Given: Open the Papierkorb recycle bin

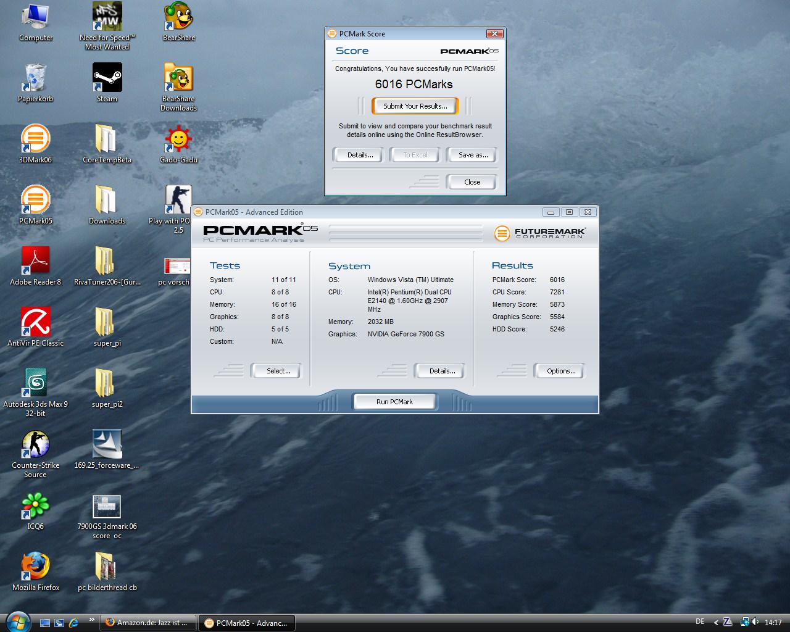Looking at the screenshot, I should (x=35, y=83).
